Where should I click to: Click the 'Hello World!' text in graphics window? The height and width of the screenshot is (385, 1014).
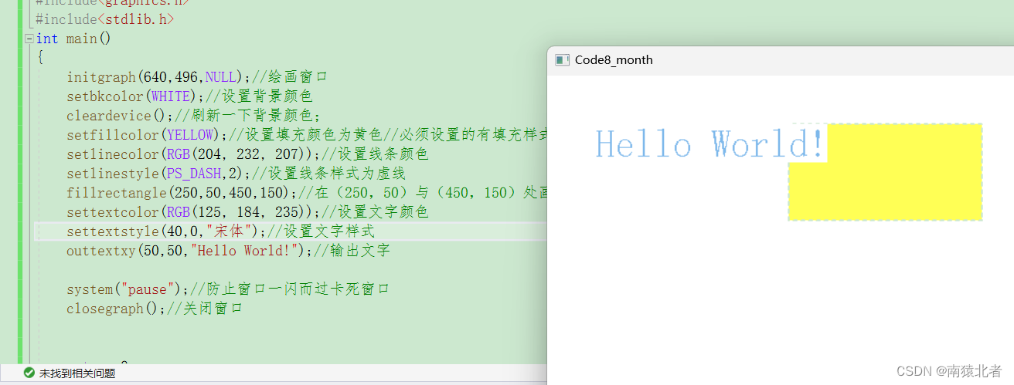coord(709,144)
